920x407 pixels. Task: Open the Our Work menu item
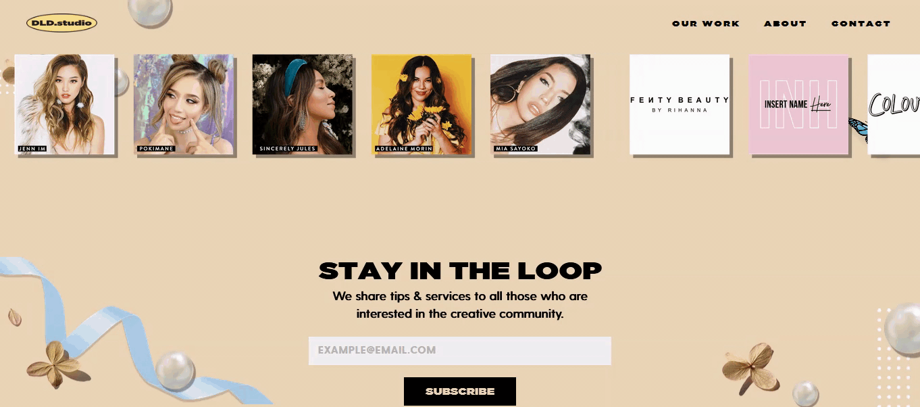point(706,24)
